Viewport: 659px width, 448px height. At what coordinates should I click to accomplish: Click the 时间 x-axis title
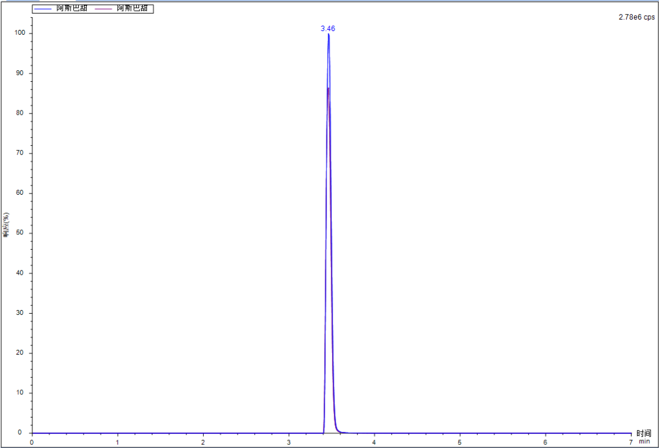click(644, 433)
